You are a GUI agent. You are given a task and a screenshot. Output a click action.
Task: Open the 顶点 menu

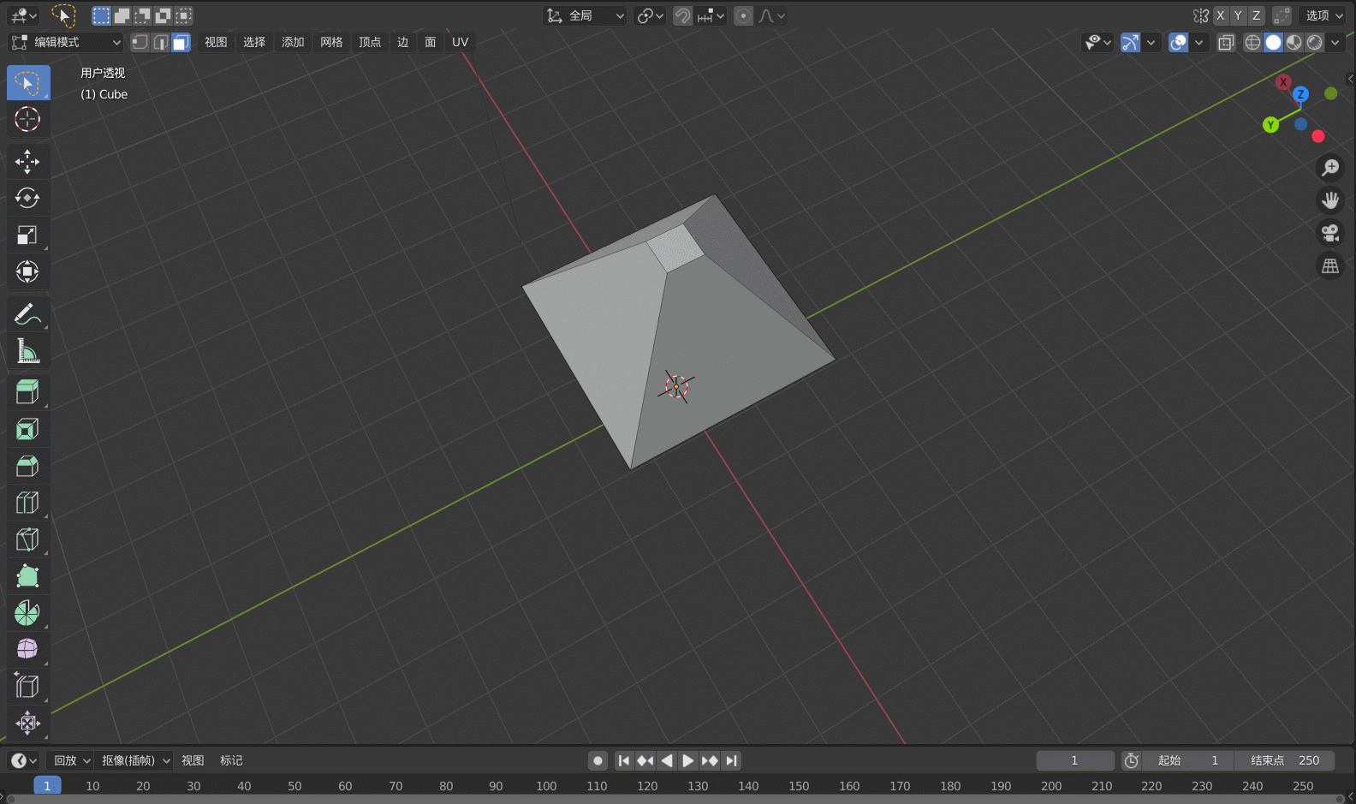(370, 42)
